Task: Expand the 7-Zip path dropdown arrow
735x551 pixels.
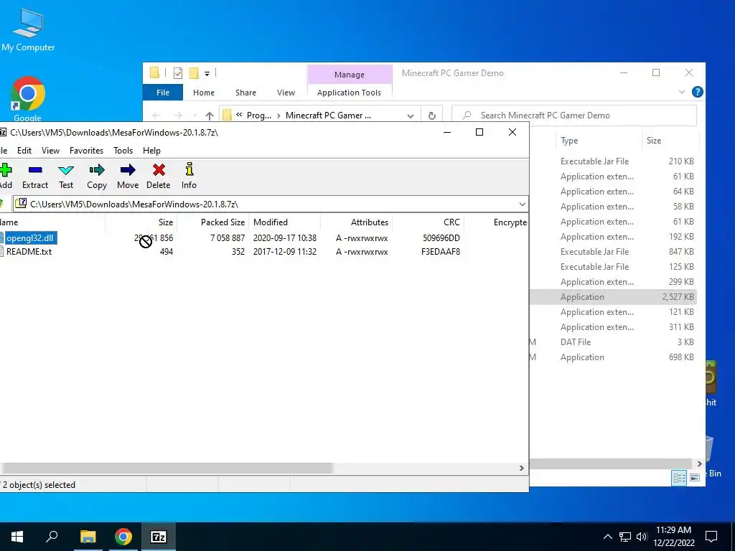Action: click(523, 204)
